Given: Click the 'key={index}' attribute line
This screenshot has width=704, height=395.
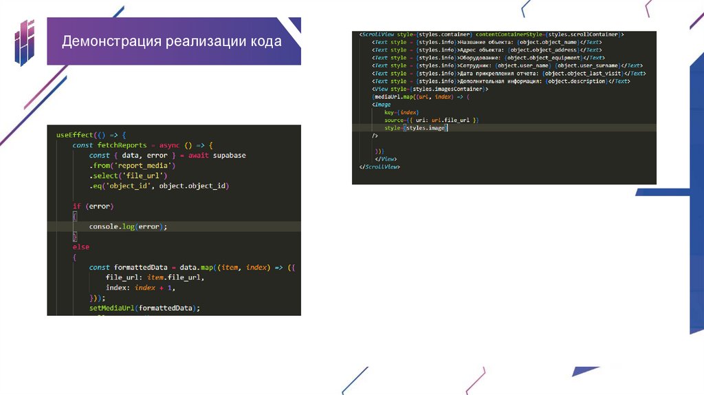Looking at the screenshot, I should point(401,112).
